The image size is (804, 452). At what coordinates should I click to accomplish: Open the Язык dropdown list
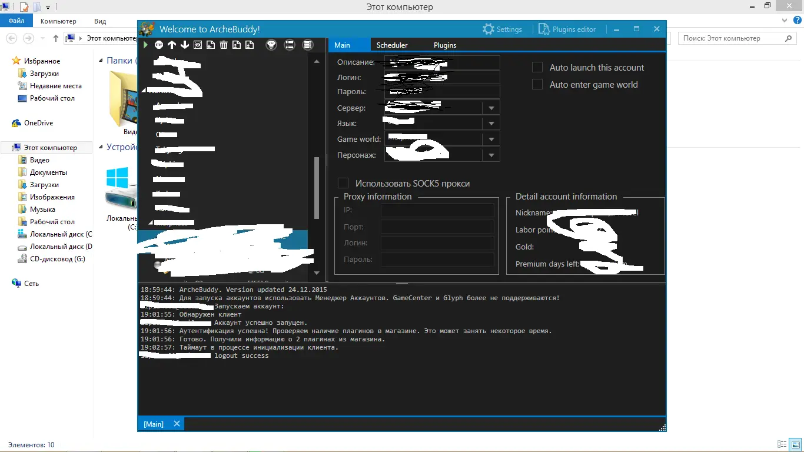tap(491, 124)
